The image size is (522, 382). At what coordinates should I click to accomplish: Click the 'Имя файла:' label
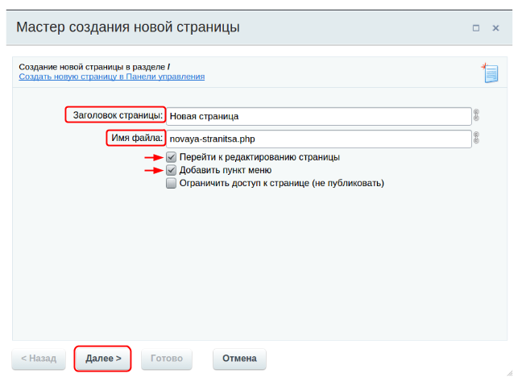pos(137,138)
